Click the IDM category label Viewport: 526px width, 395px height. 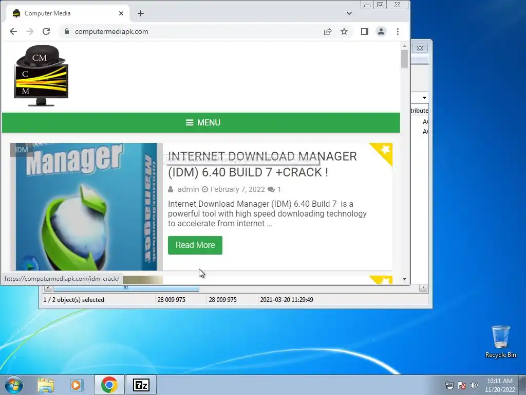point(21,150)
